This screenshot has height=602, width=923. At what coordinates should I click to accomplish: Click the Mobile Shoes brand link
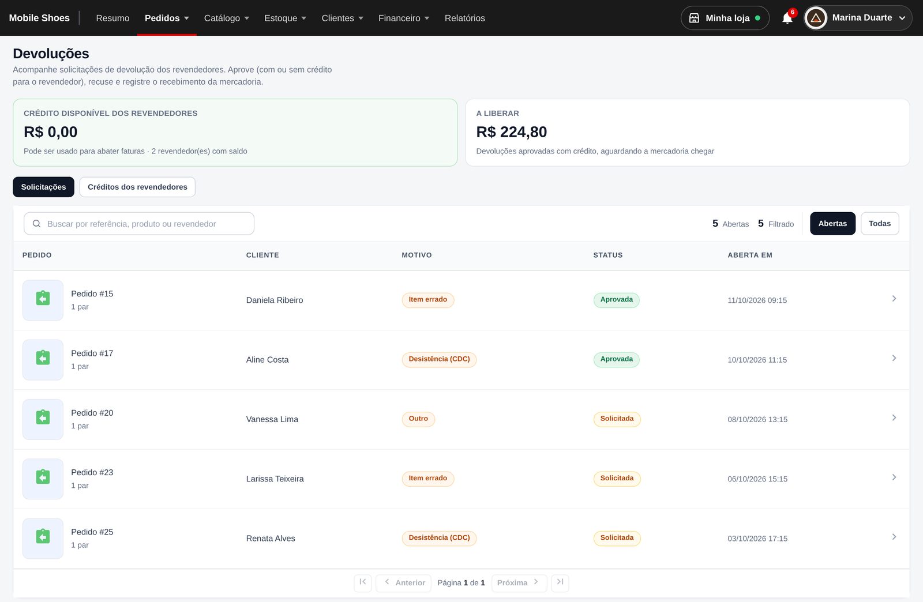point(39,18)
